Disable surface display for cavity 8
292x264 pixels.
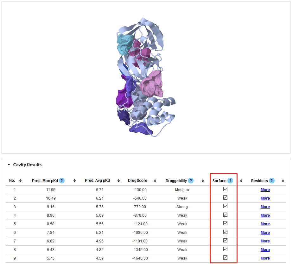tap(225, 249)
